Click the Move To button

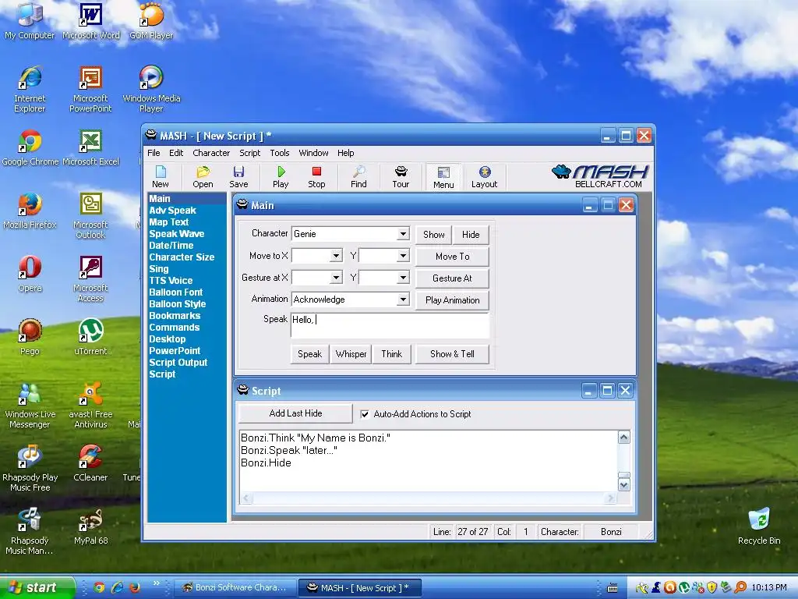pos(453,256)
